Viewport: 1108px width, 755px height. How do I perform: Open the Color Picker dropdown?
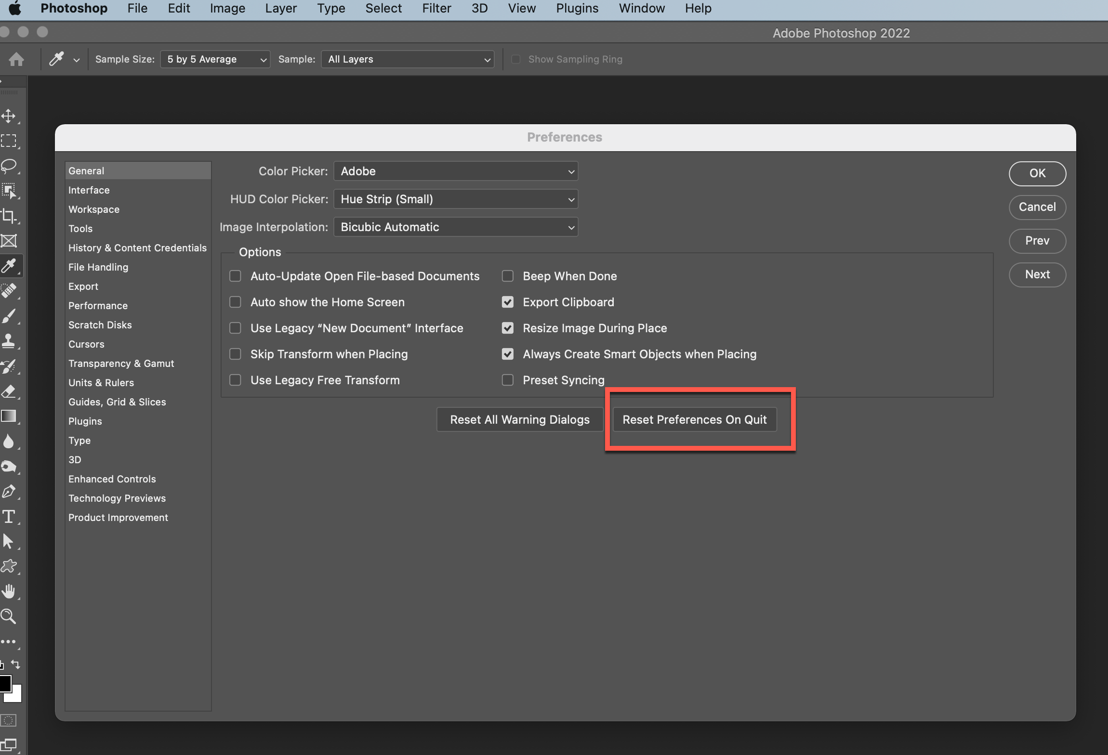(455, 171)
